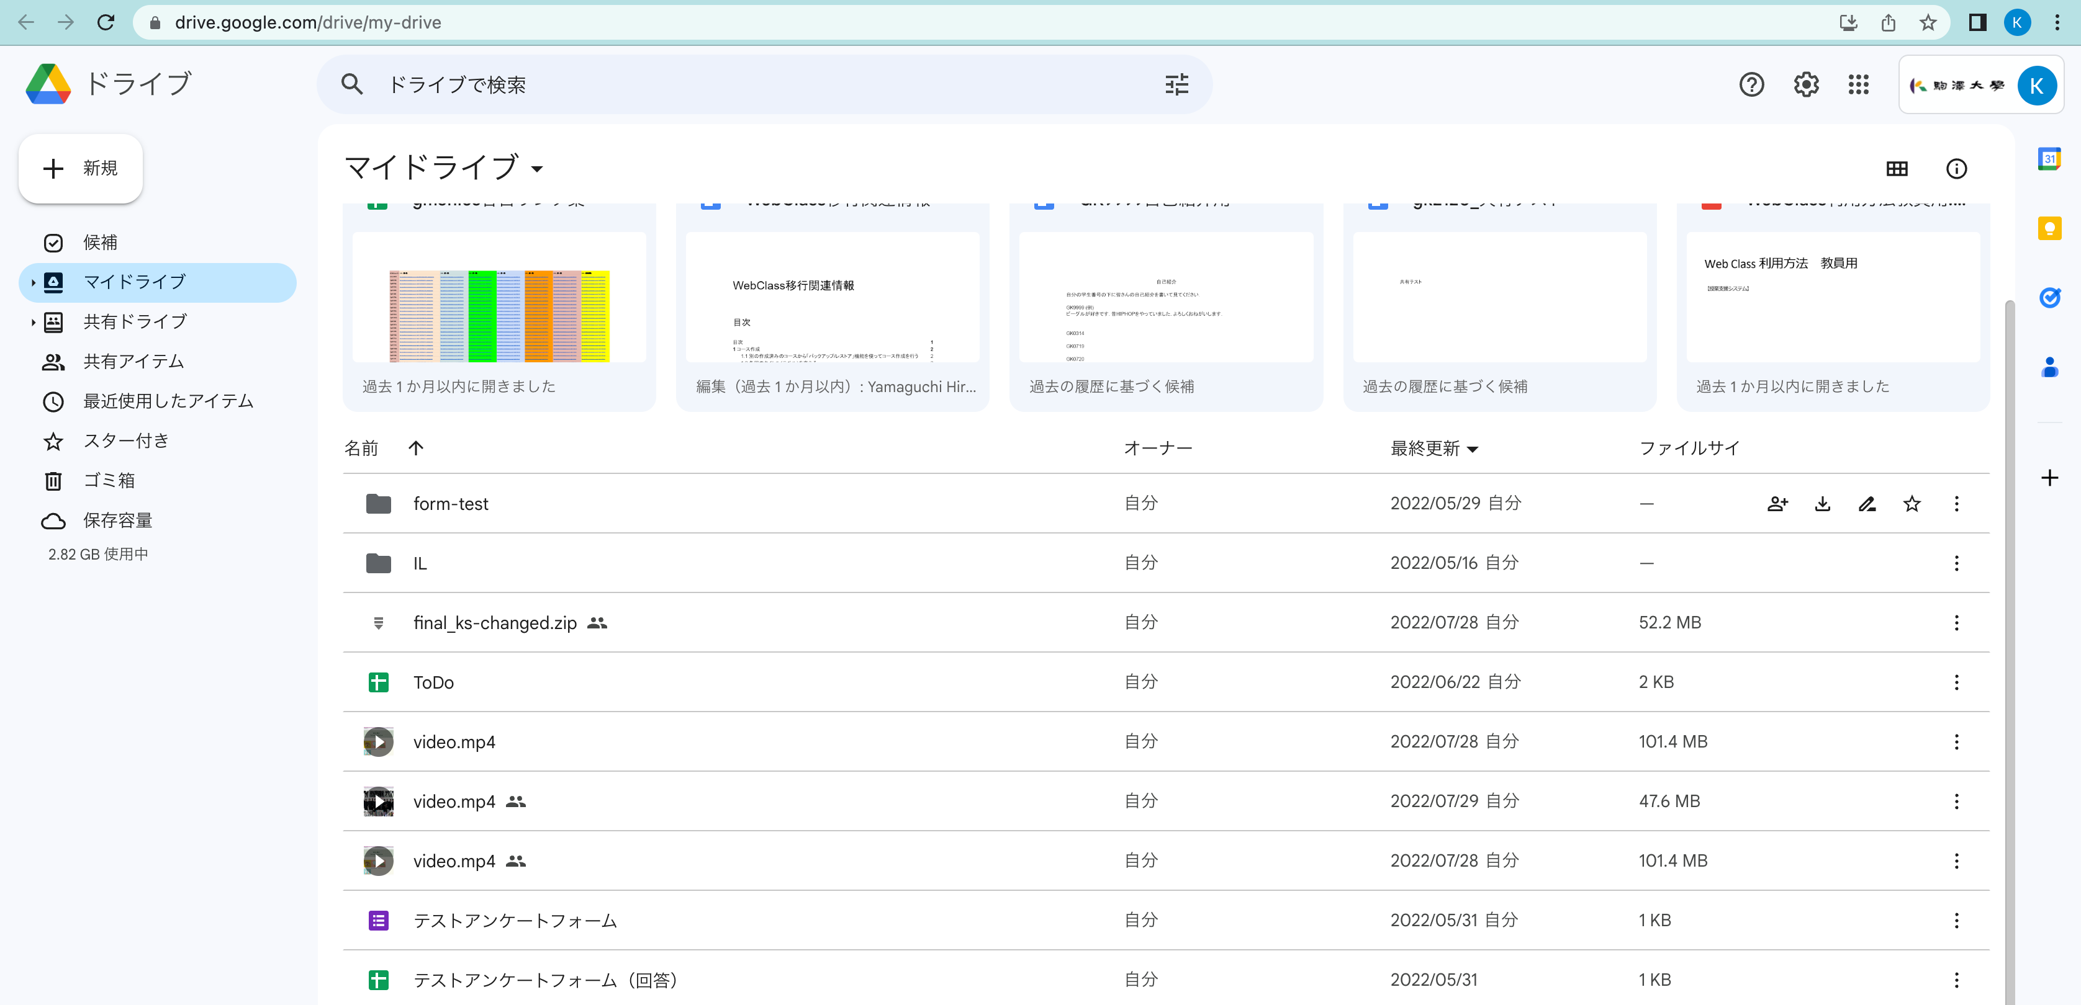
Task: Open Google Calendar side panel icon
Action: 2049,158
